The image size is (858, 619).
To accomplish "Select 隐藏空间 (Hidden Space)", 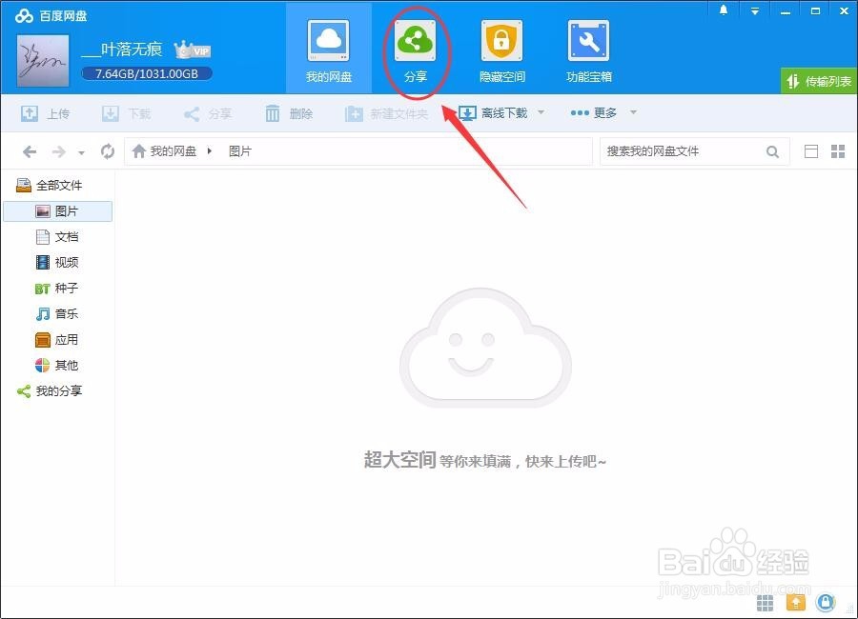I will click(x=501, y=50).
